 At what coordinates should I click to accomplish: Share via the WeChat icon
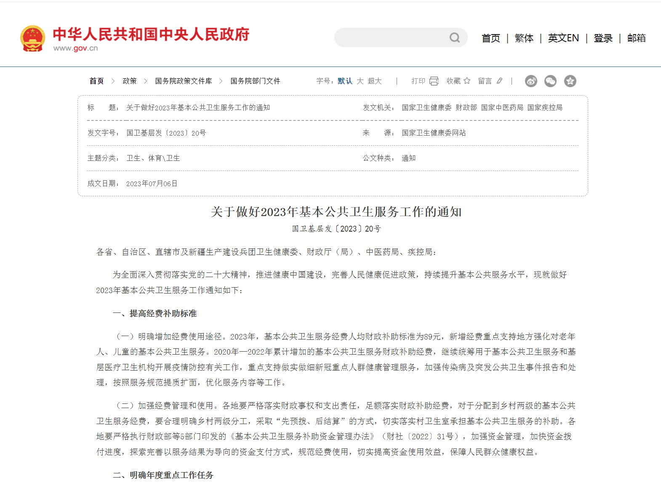(550, 81)
